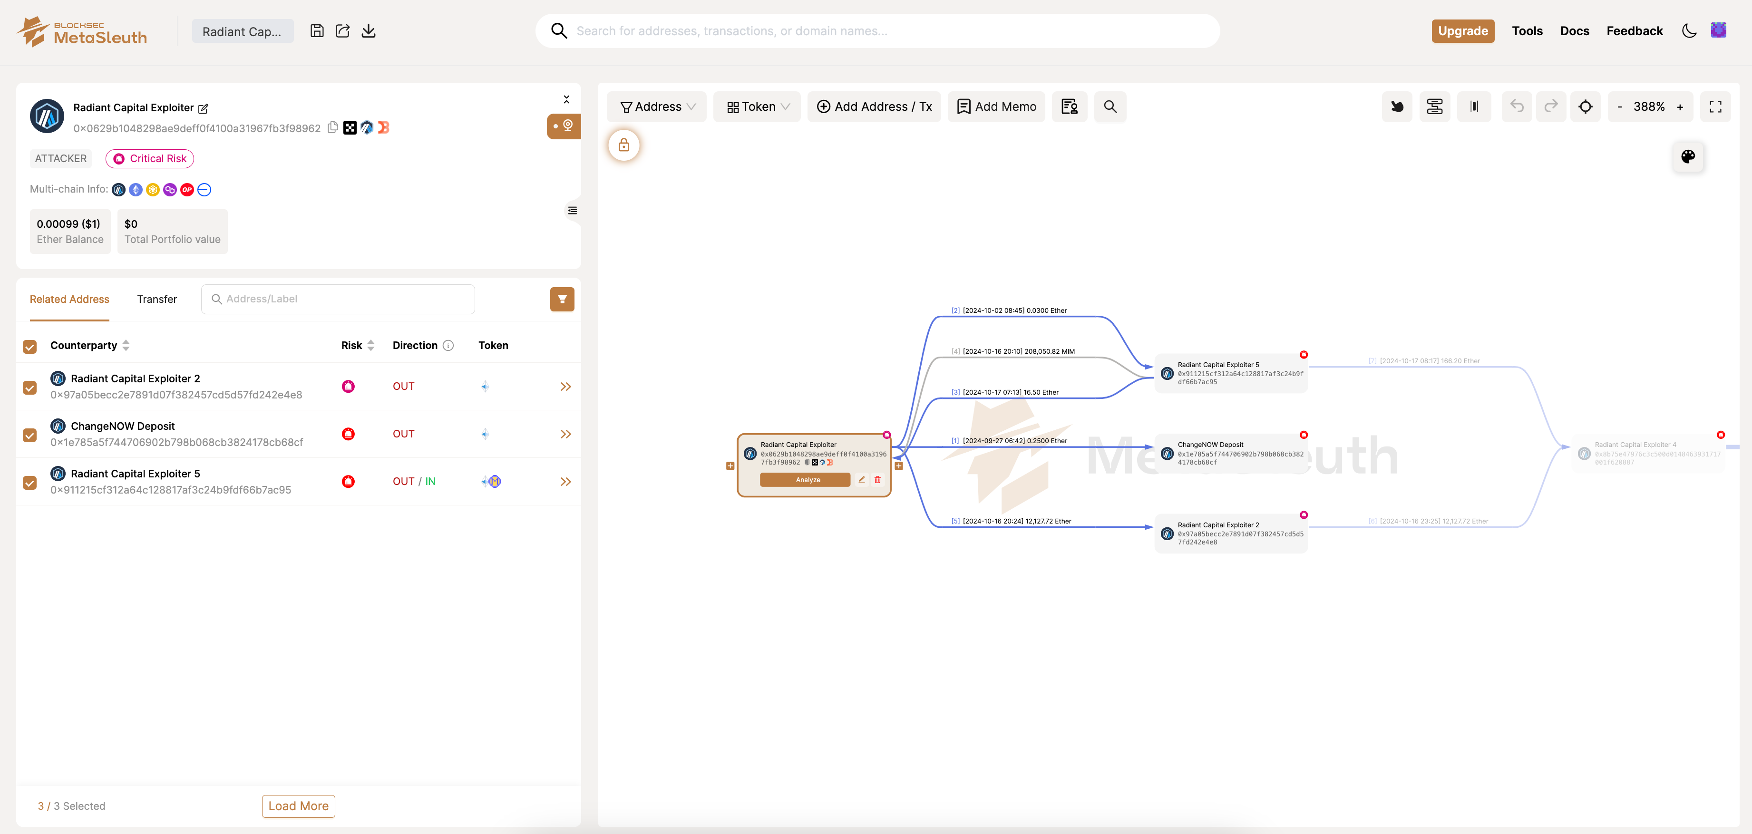Open the Address filter dropdown
Screen dimensions: 1752x834
[x=657, y=106]
